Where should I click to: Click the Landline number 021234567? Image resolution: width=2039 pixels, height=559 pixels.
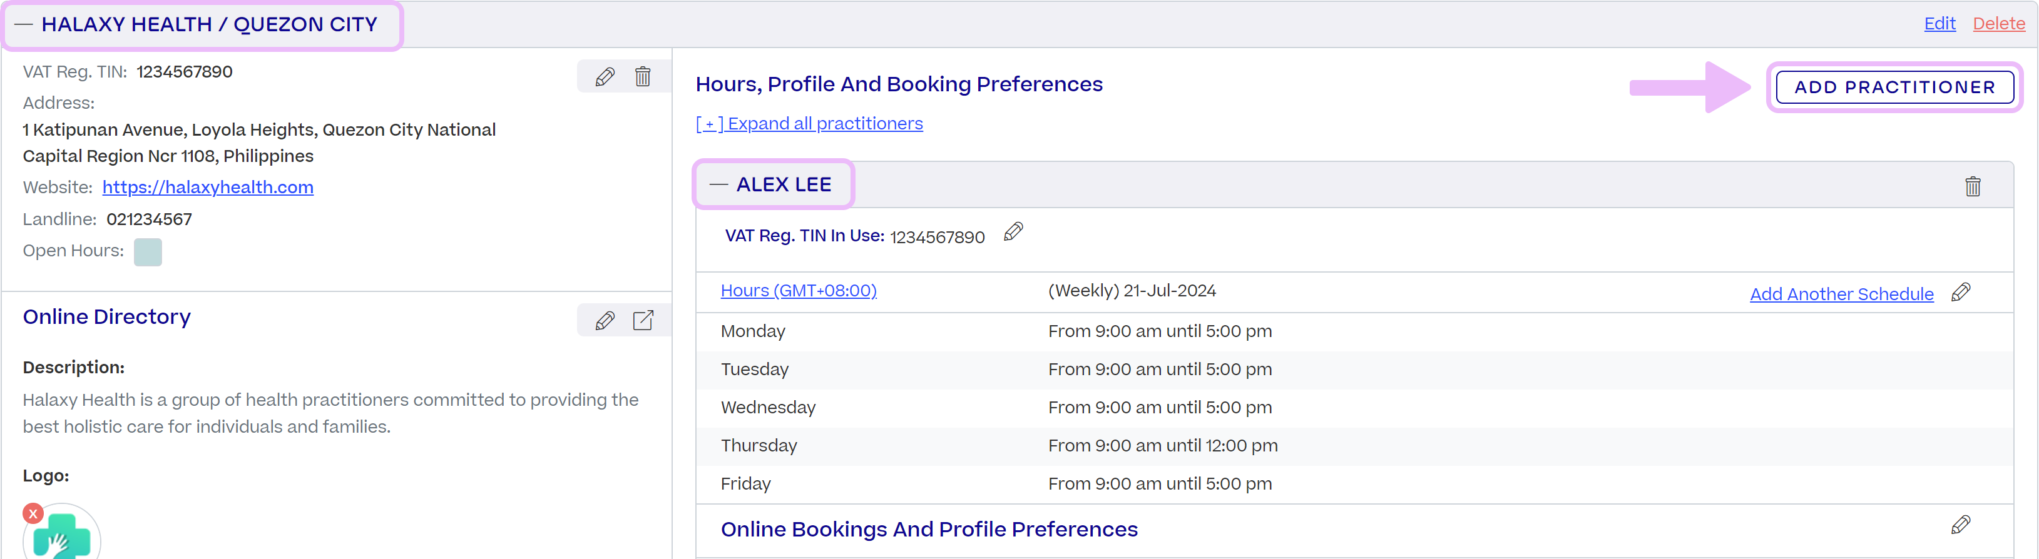[x=149, y=219]
